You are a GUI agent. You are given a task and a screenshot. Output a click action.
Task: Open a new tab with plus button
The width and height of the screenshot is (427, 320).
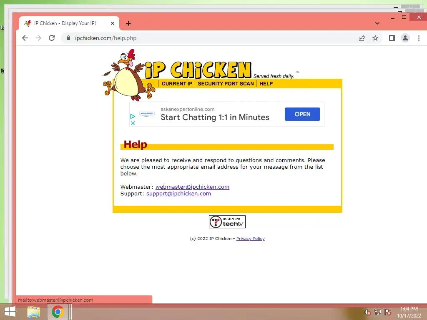128,23
